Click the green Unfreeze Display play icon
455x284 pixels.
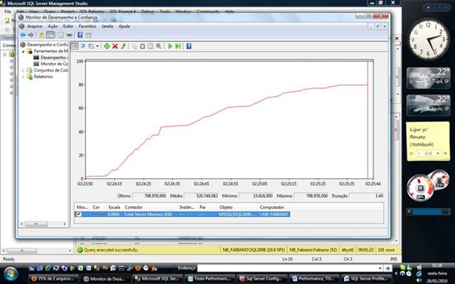tap(170, 46)
